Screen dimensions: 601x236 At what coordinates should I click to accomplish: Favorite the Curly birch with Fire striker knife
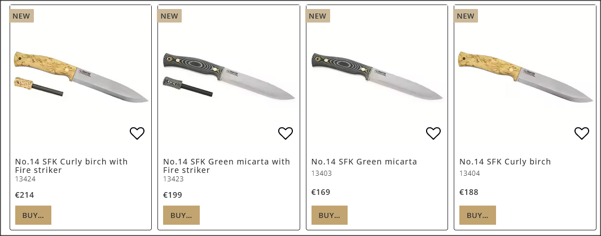click(137, 133)
